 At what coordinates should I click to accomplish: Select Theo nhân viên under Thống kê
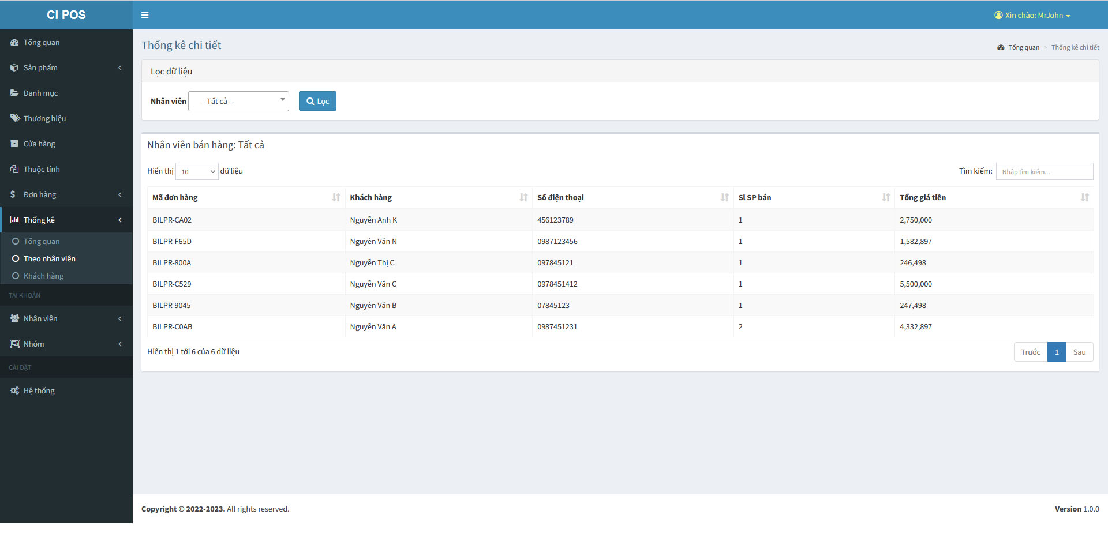point(51,258)
